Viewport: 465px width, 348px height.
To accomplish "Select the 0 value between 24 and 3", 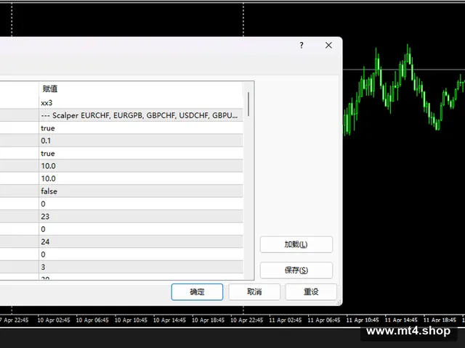I will click(141, 254).
